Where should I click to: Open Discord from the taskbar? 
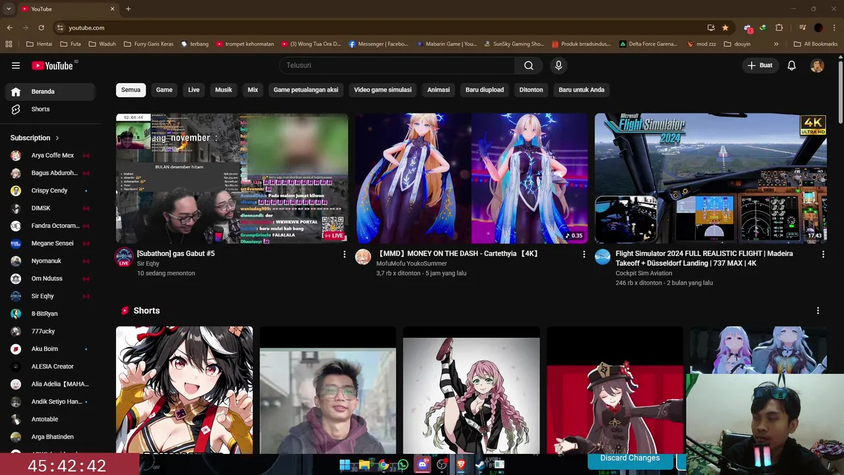423,465
